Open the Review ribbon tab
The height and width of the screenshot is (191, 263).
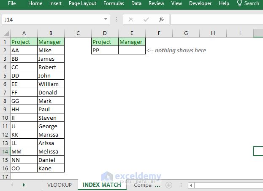[x=156, y=3]
